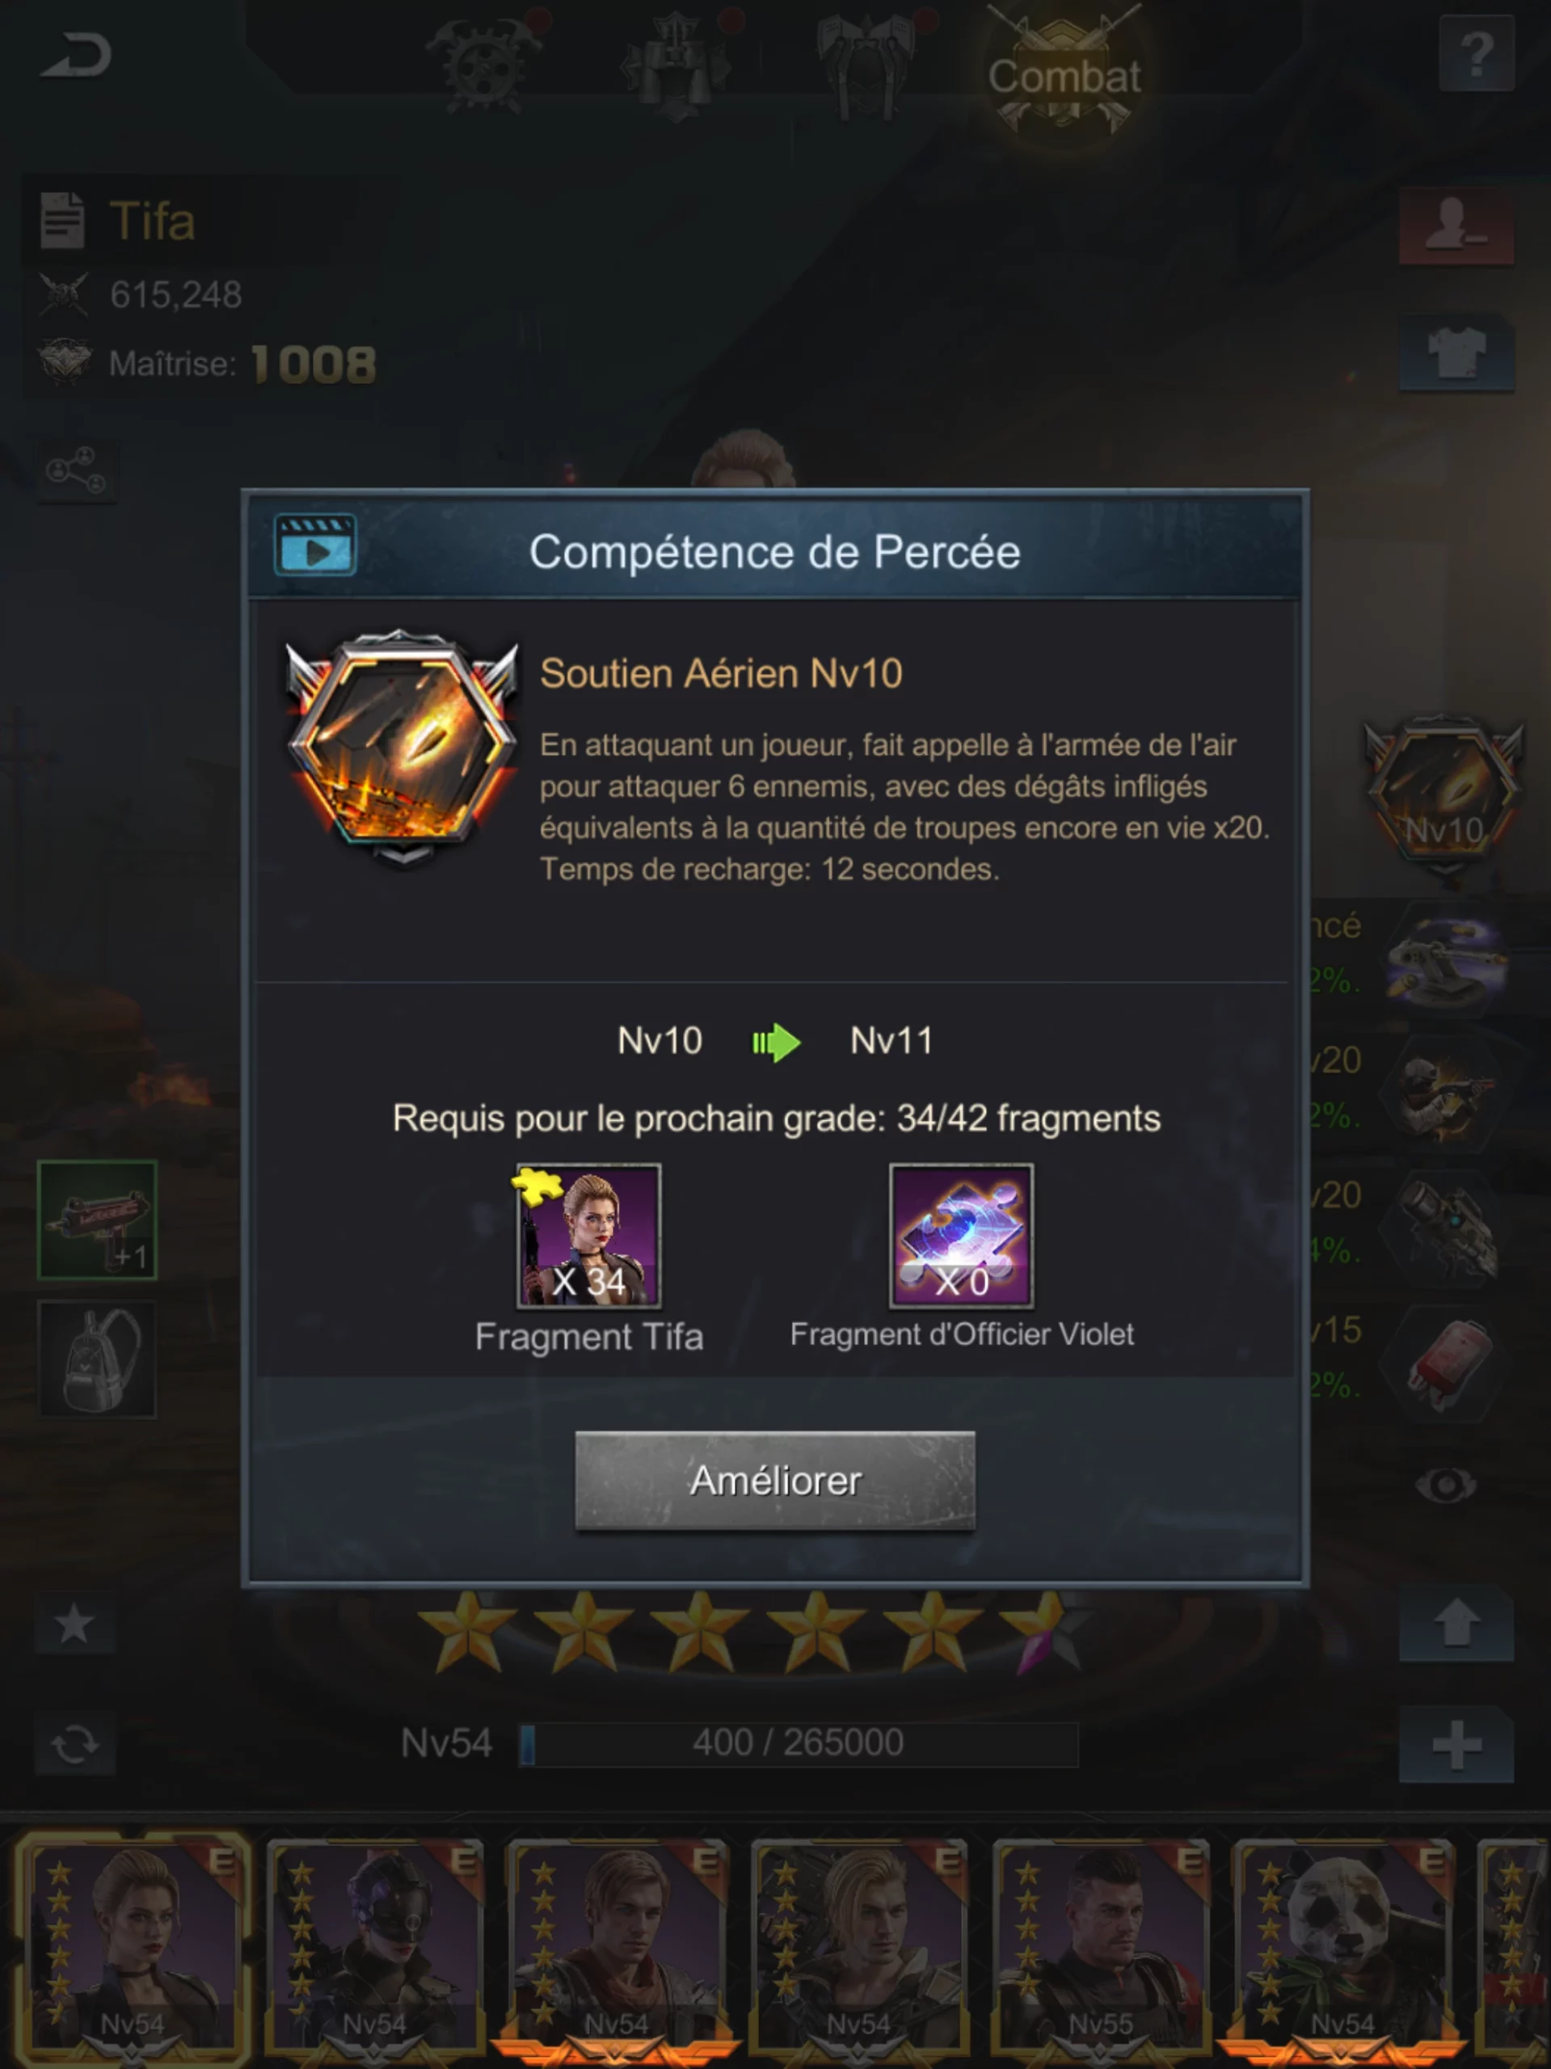Play the skill preview video icon

[315, 546]
